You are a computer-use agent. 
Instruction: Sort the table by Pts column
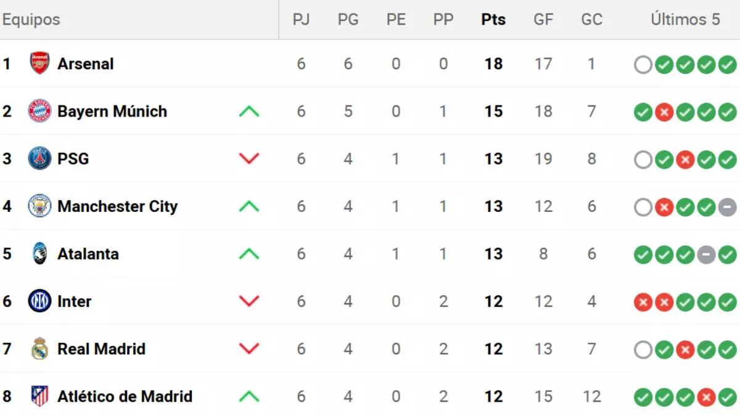493,20
